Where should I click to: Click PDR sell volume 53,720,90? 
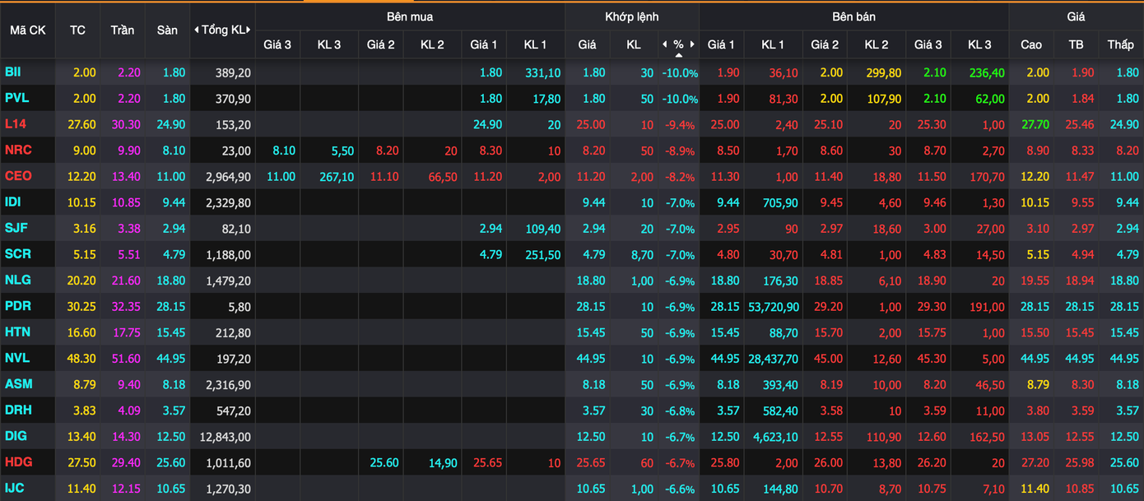[773, 306]
